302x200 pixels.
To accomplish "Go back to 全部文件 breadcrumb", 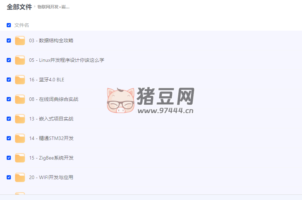I will (19, 7).
